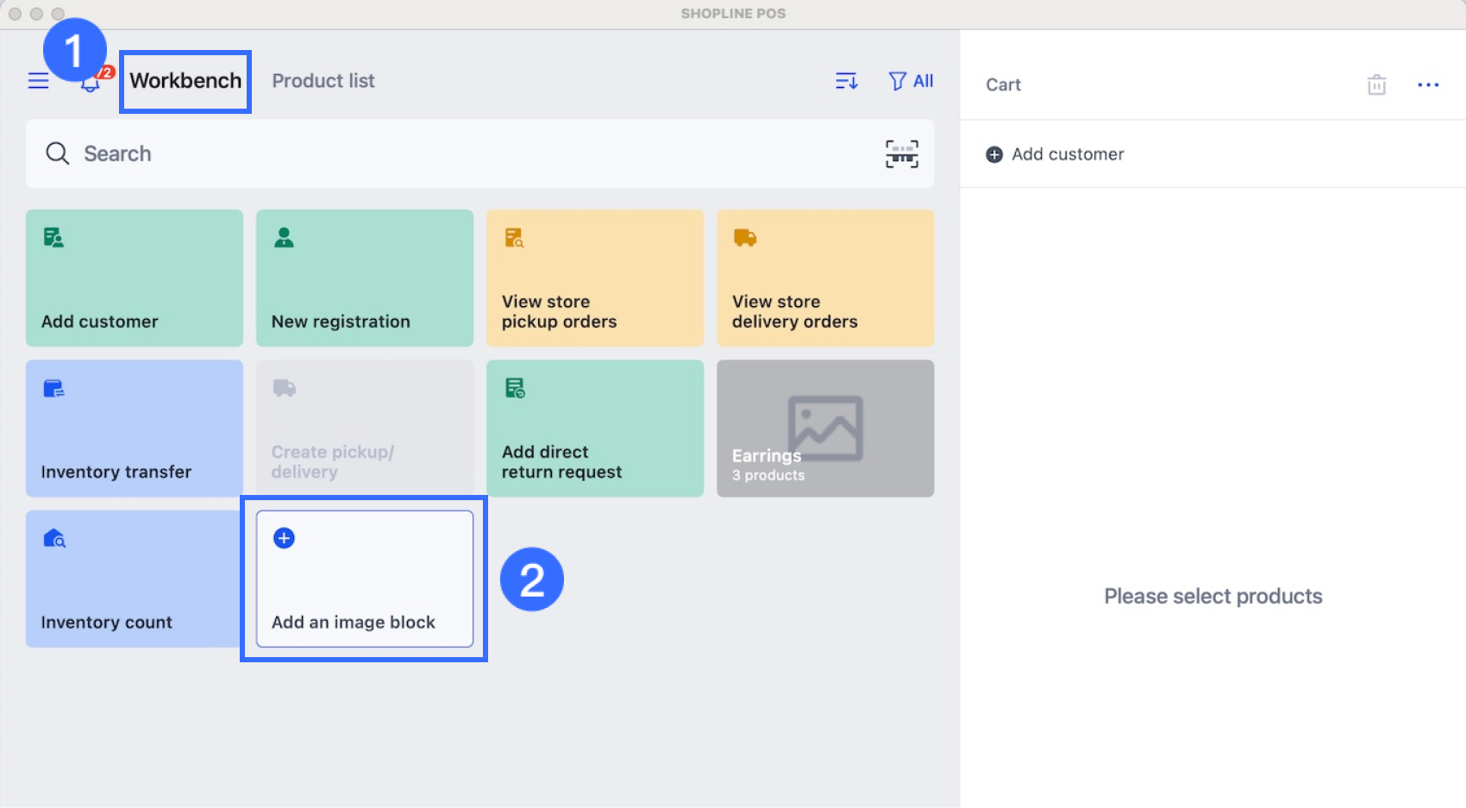1466x808 pixels.
Task: Click plus icon beside Add customer
Action: [x=994, y=154]
